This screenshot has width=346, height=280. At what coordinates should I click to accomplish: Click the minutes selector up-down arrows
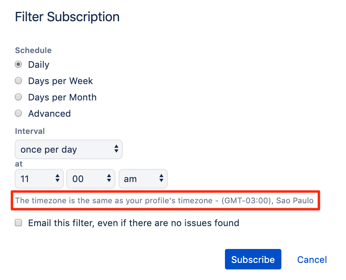(x=109, y=178)
